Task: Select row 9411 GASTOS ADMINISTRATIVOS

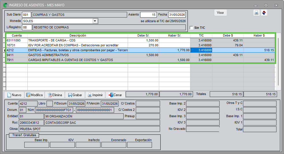Action: click(140, 55)
